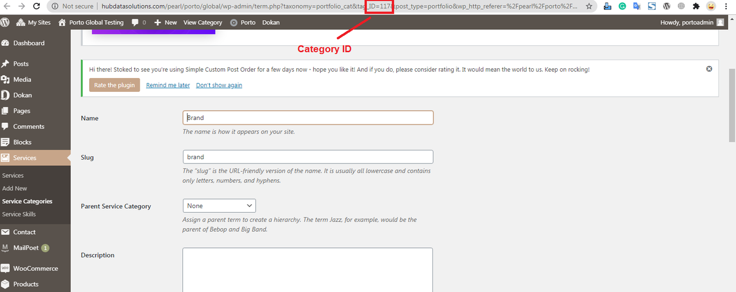Screen dimensions: 736x292
Task: Open Dokan in the admin bar
Action: click(271, 22)
